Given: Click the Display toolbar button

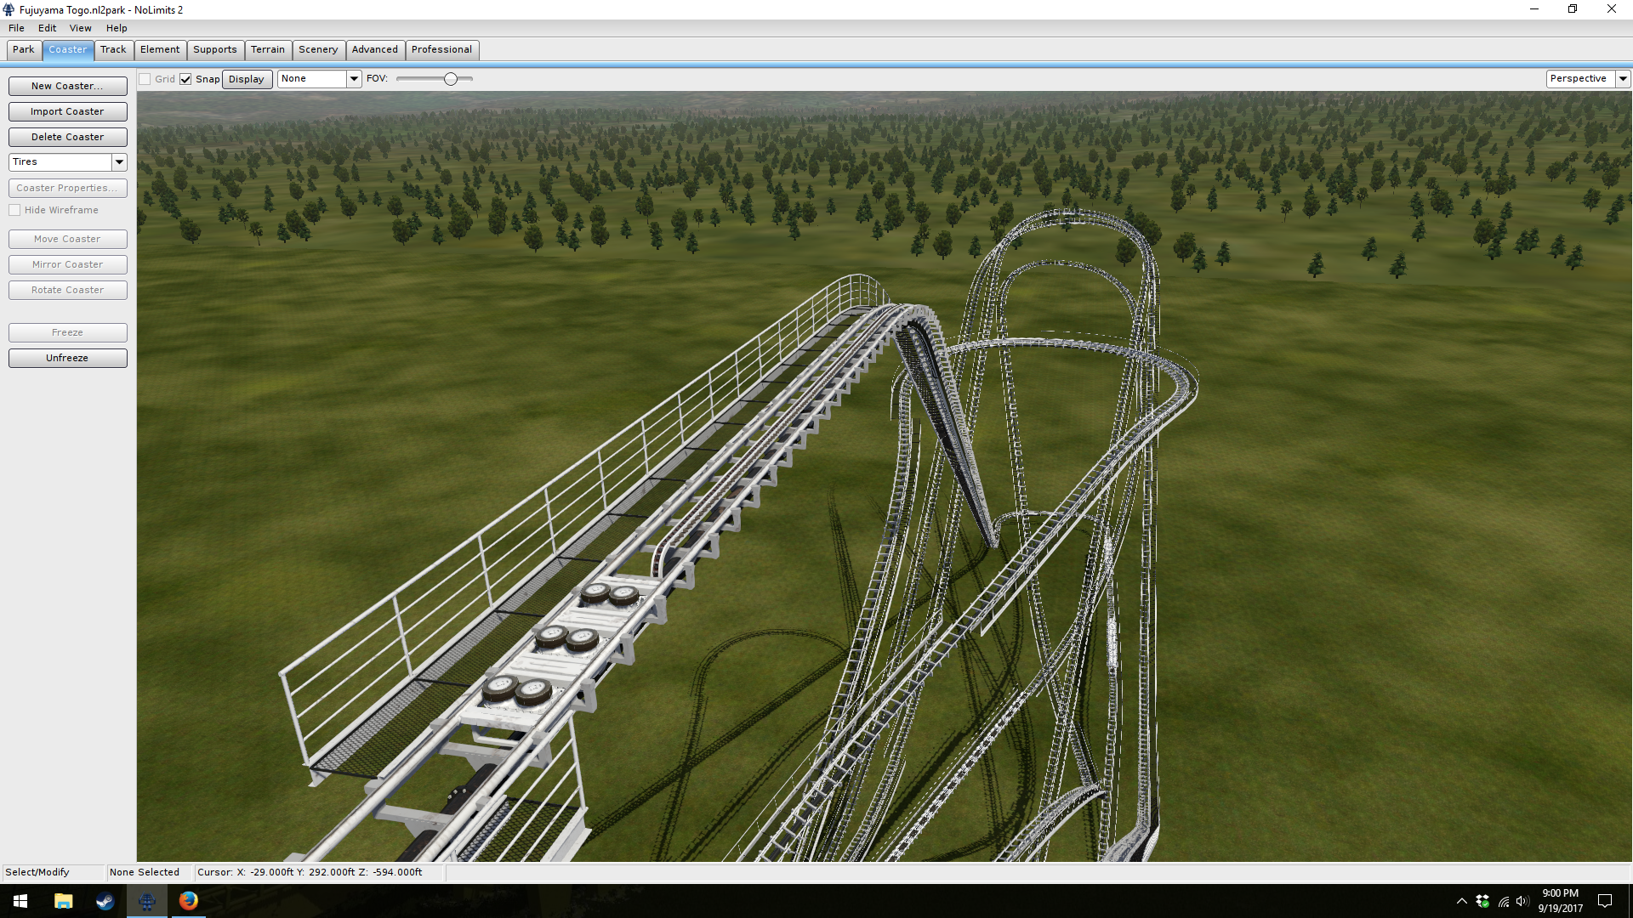Looking at the screenshot, I should click(247, 79).
